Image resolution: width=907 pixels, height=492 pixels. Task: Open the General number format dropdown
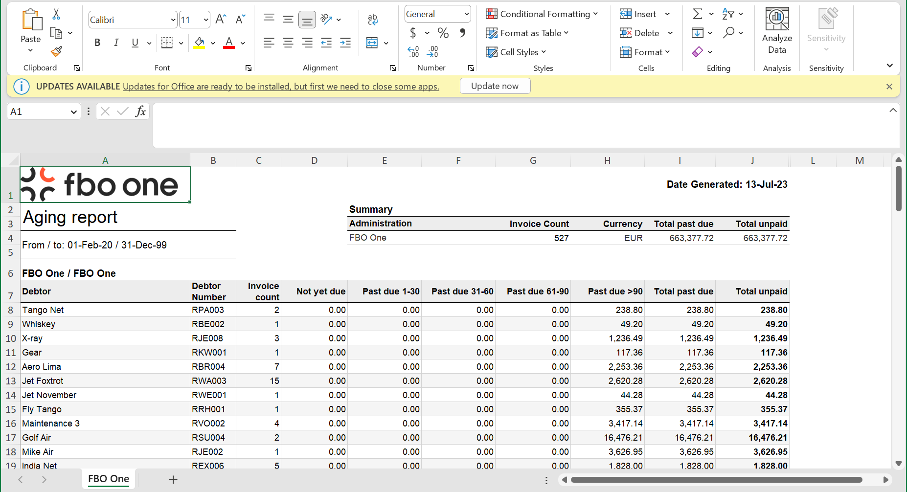[467, 14]
